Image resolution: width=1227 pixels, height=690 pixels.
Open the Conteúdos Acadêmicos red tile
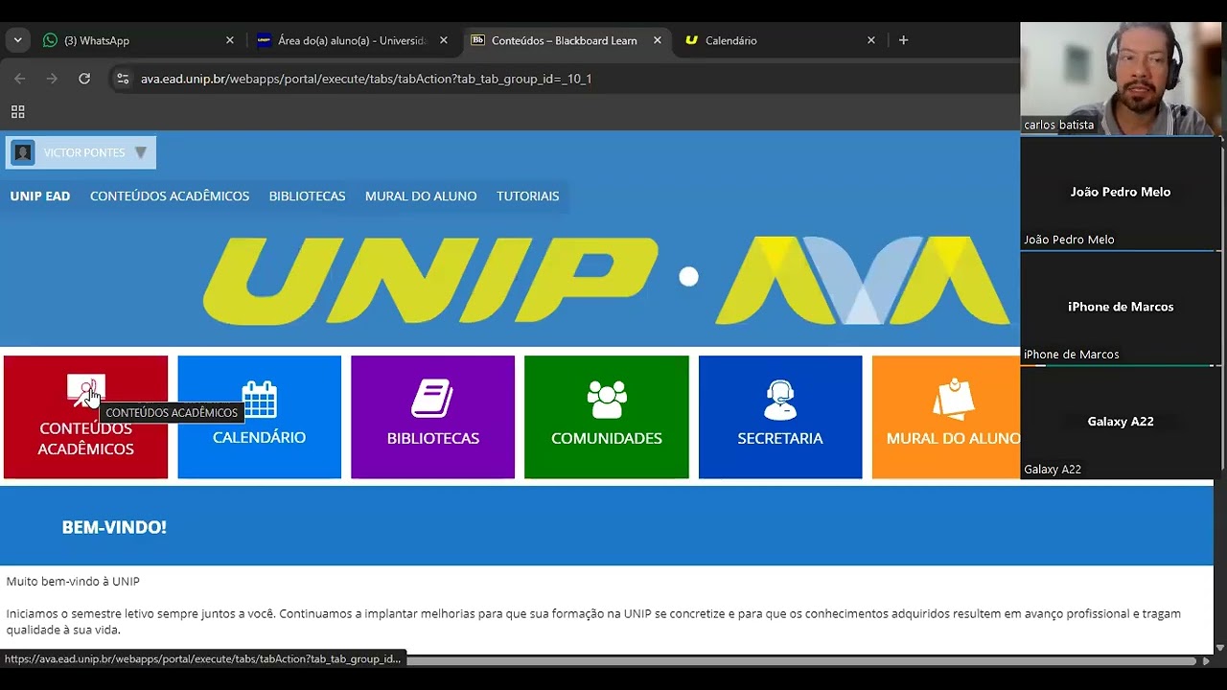coord(85,417)
